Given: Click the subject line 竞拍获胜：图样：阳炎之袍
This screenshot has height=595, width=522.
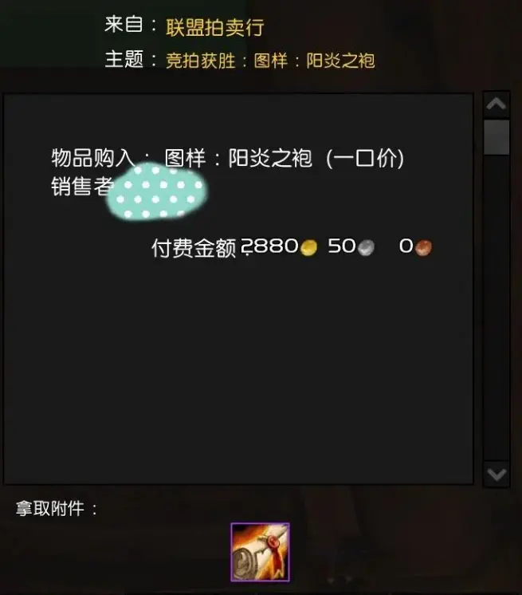Looking at the screenshot, I should pyautogui.click(x=270, y=61).
